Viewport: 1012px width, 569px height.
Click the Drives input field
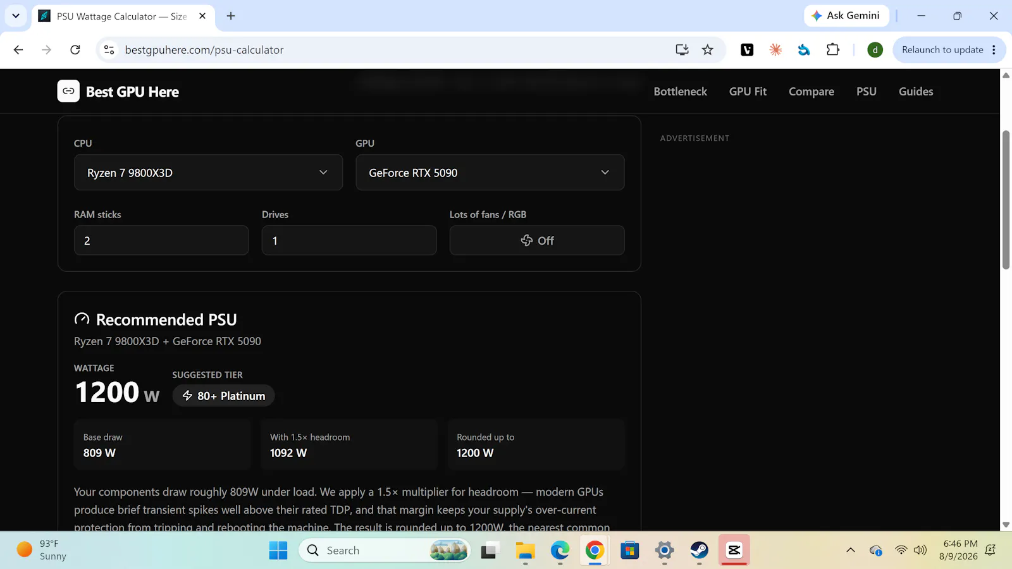tap(349, 241)
